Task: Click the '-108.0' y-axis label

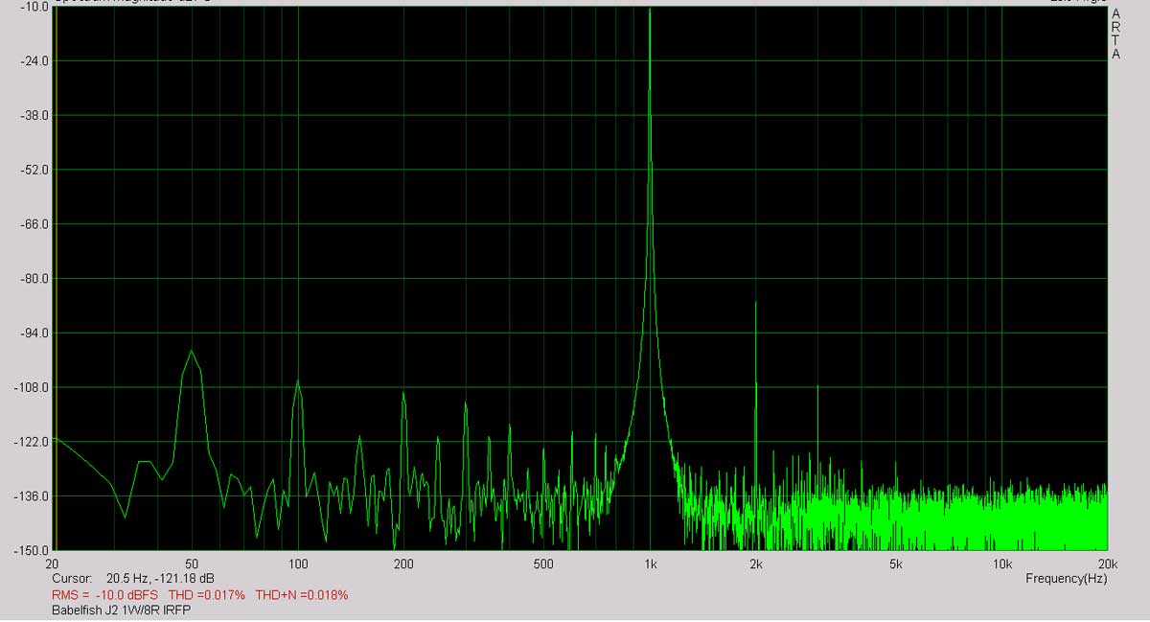Action: click(32, 388)
